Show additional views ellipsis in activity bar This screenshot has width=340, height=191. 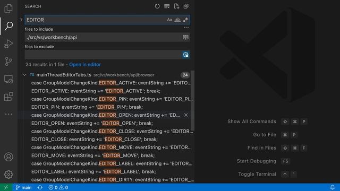tap(8, 114)
